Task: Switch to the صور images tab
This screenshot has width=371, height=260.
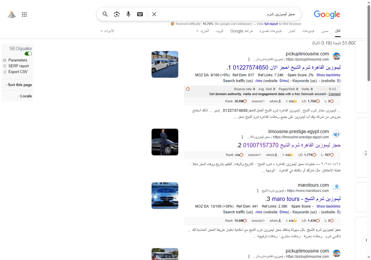Action: (x=325, y=31)
